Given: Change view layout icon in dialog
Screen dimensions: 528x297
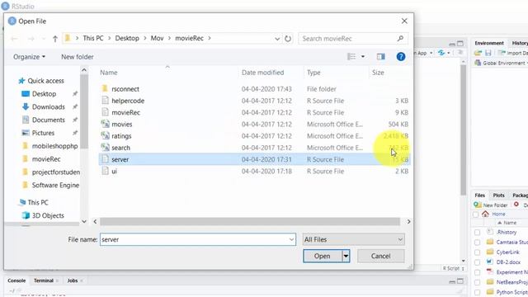Looking at the screenshot, I should pos(351,57).
